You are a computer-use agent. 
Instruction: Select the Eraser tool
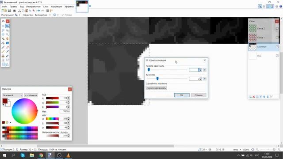click(x=8, y=47)
